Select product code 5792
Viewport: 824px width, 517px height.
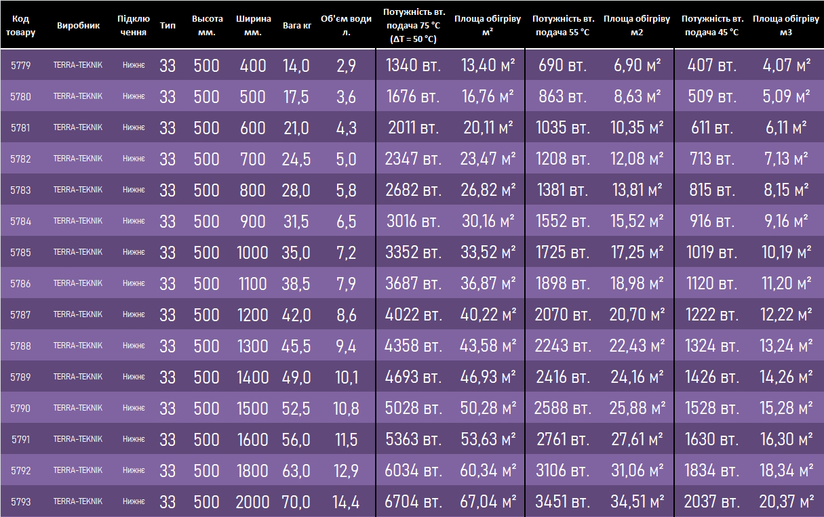coord(20,471)
